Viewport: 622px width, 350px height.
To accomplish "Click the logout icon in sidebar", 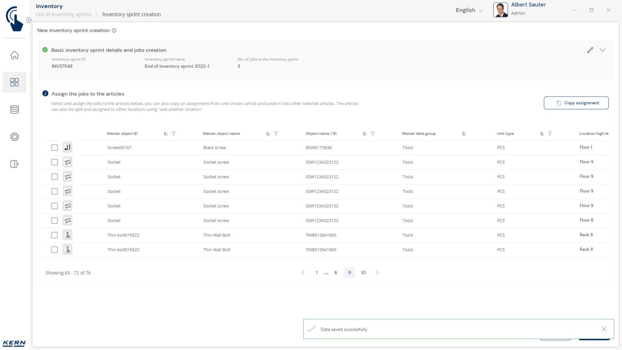I will (x=15, y=164).
